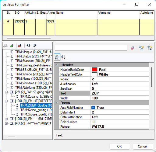This screenshot has width=156, height=152.
Task: Click the add field icon in tree toolbar
Action: pos(12,45)
